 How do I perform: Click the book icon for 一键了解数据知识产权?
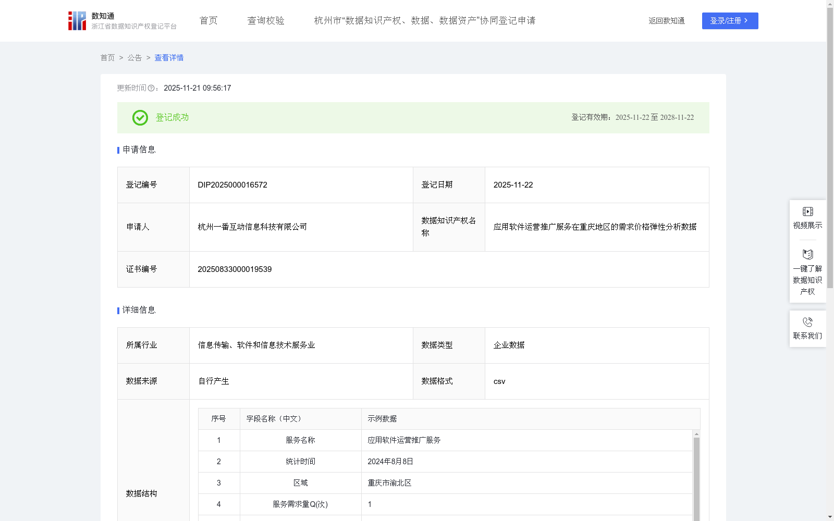(807, 255)
